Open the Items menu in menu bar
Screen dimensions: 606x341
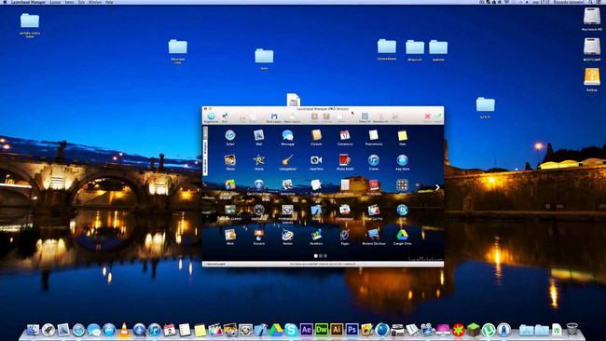pyautogui.click(x=69, y=2)
